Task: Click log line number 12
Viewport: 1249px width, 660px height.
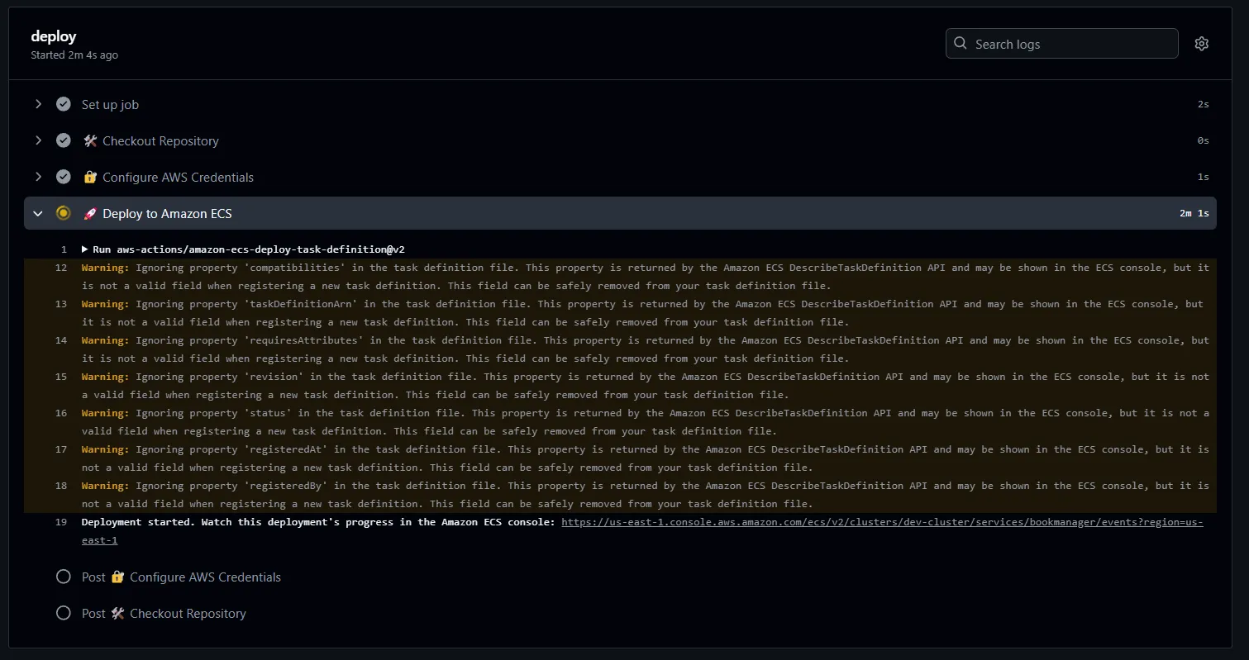Action: [61, 268]
